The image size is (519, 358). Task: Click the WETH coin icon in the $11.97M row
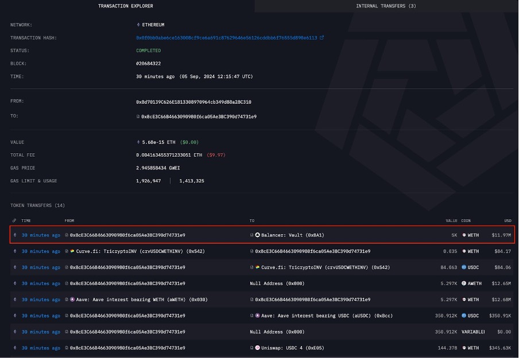click(464, 235)
